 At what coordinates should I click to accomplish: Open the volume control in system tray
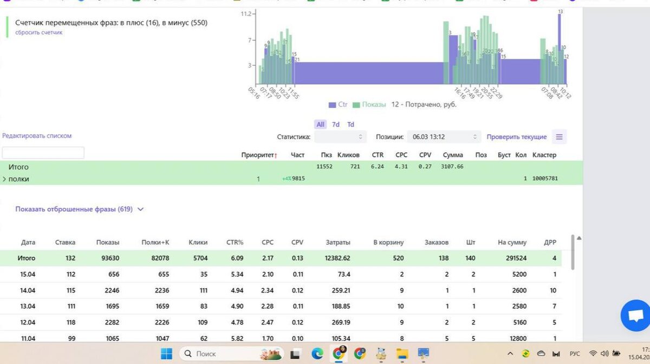[604, 354]
